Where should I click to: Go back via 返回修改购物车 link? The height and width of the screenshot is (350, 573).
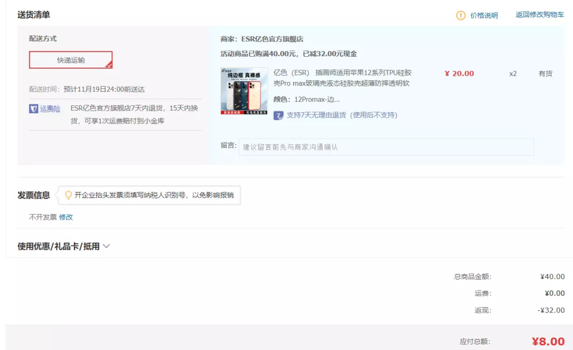coord(540,15)
